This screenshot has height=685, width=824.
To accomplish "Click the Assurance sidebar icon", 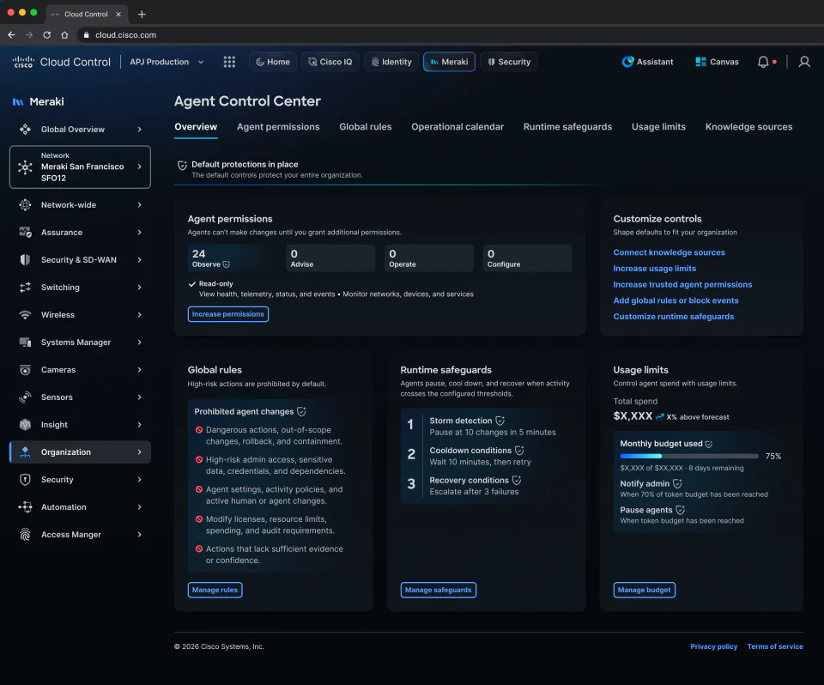I will click(x=25, y=233).
